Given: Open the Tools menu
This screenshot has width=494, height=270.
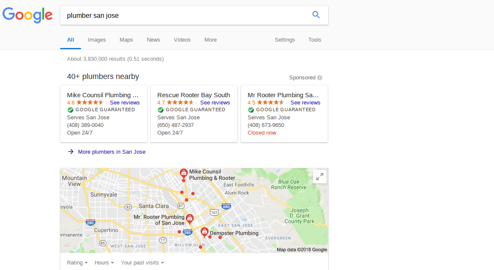Looking at the screenshot, I should (314, 40).
